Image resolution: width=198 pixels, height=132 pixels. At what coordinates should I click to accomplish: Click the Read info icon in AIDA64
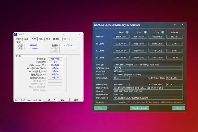pos(127,32)
